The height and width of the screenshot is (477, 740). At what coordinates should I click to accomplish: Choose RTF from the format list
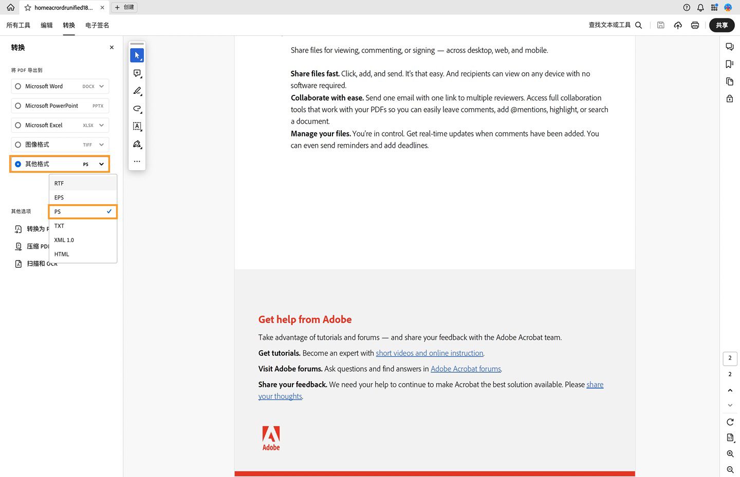pos(83,183)
